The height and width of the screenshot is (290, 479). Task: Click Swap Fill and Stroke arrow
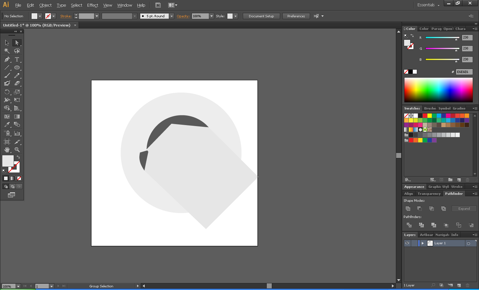pos(18,157)
